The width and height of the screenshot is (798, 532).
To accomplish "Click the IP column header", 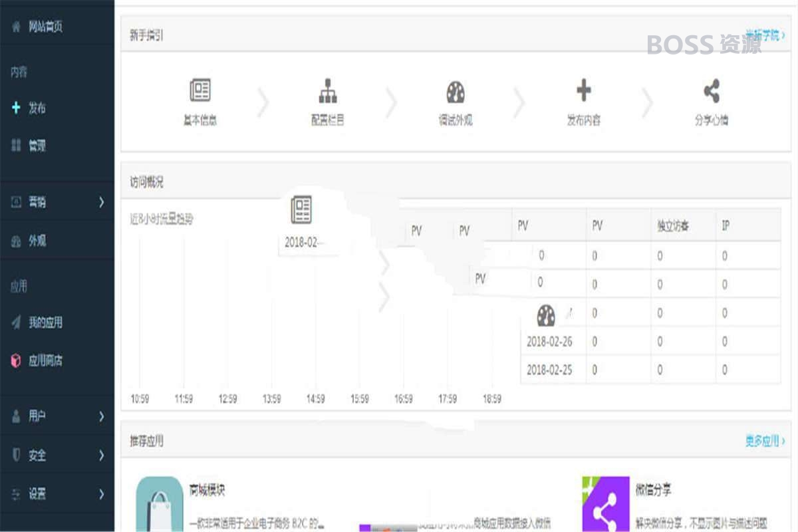I will click(726, 226).
